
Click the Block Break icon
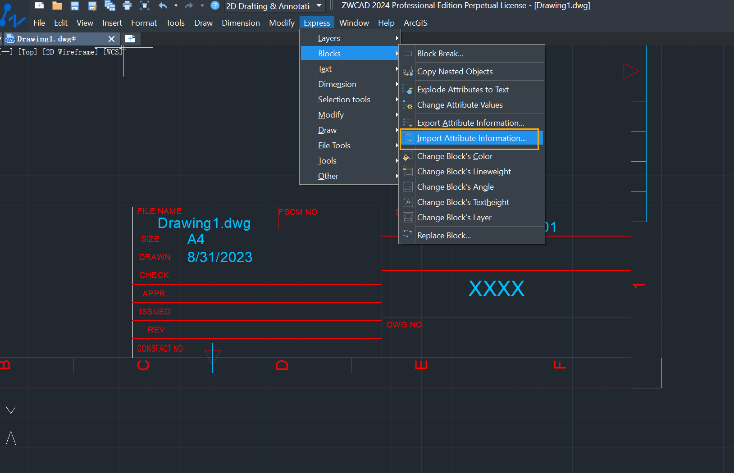408,54
